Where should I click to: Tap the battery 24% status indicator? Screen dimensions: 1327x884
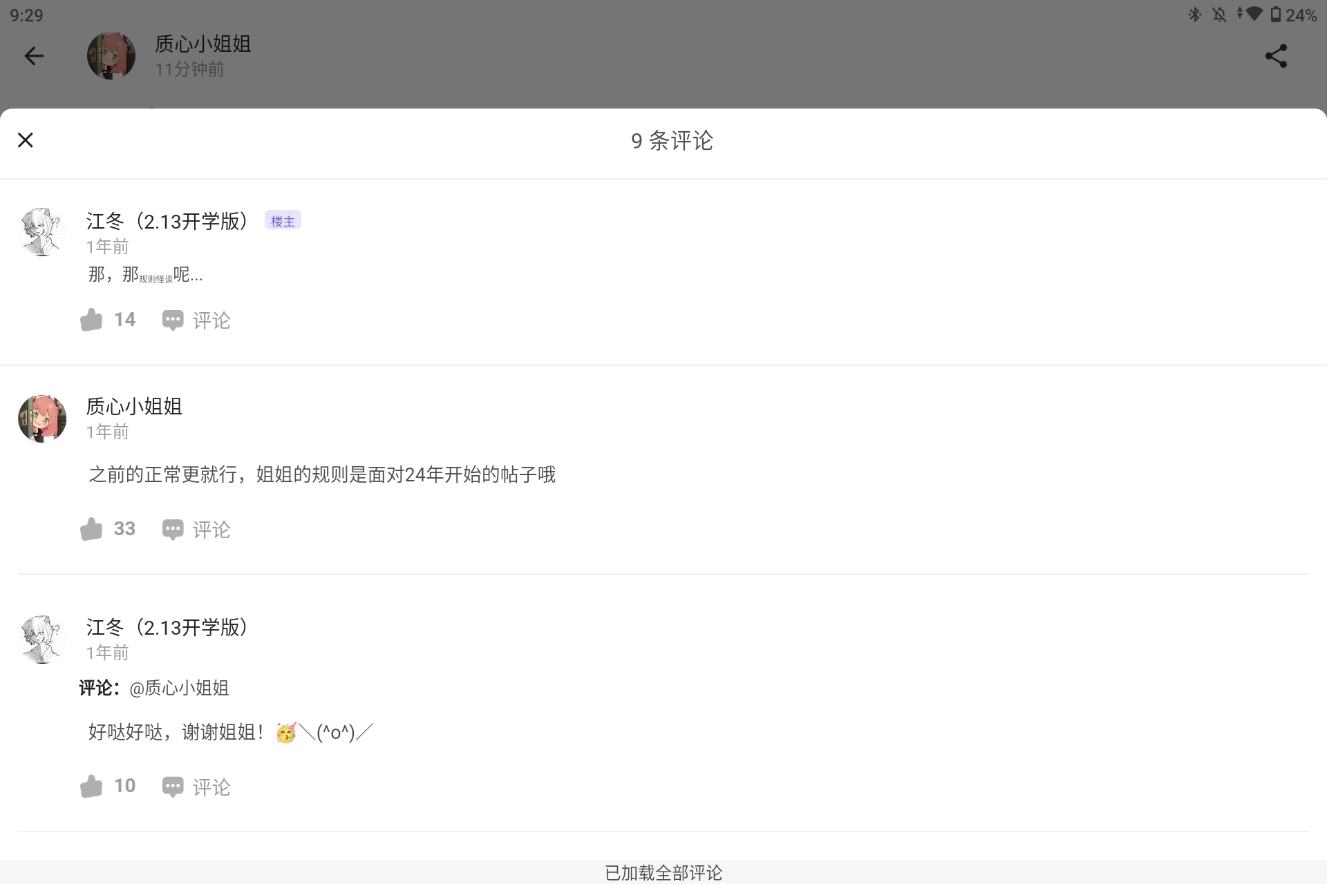tap(1294, 15)
